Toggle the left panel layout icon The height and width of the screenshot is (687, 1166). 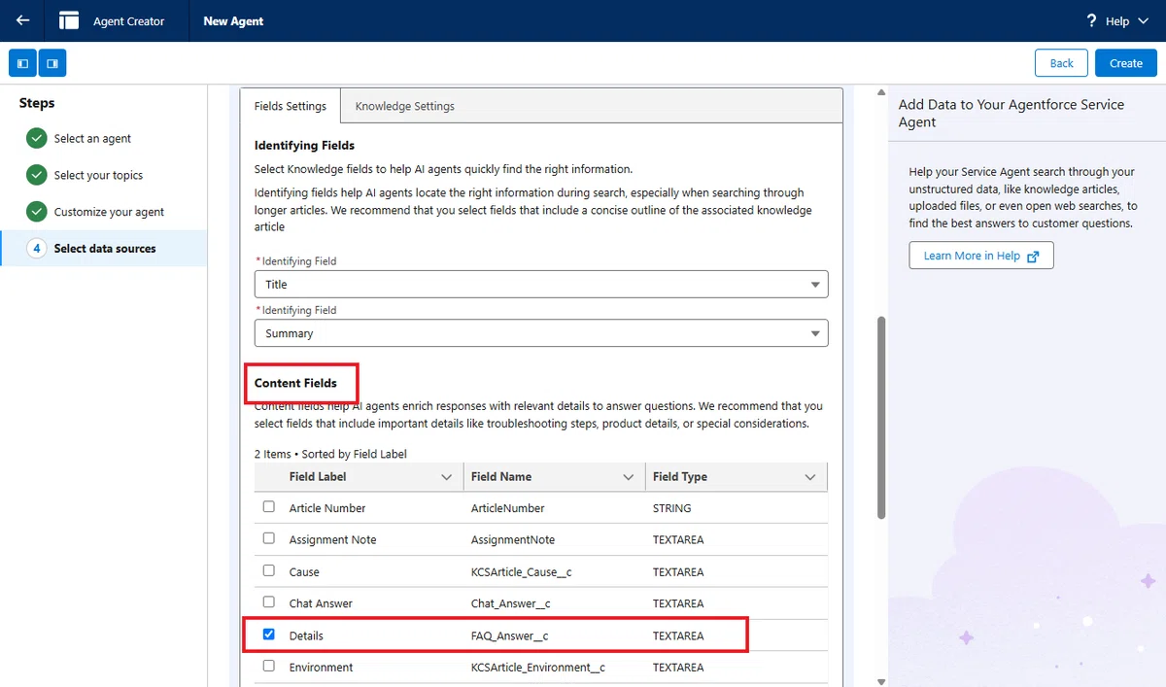[x=23, y=63]
